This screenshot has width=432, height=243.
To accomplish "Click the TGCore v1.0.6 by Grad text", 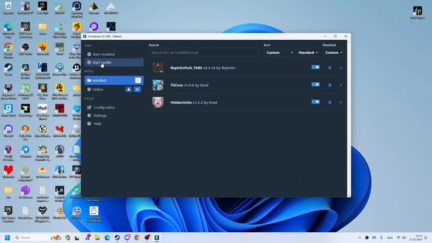I will click(189, 85).
